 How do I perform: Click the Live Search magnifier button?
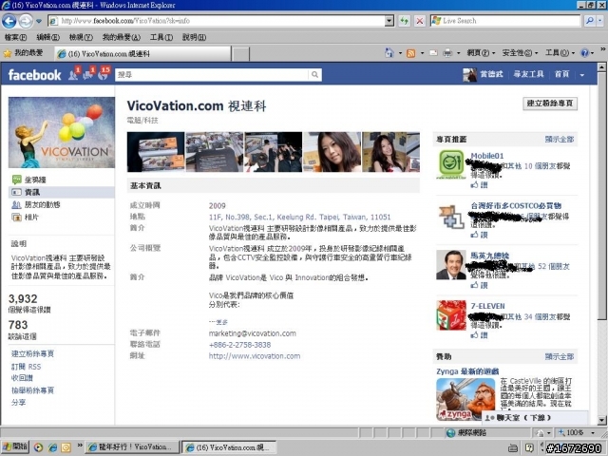[589, 21]
